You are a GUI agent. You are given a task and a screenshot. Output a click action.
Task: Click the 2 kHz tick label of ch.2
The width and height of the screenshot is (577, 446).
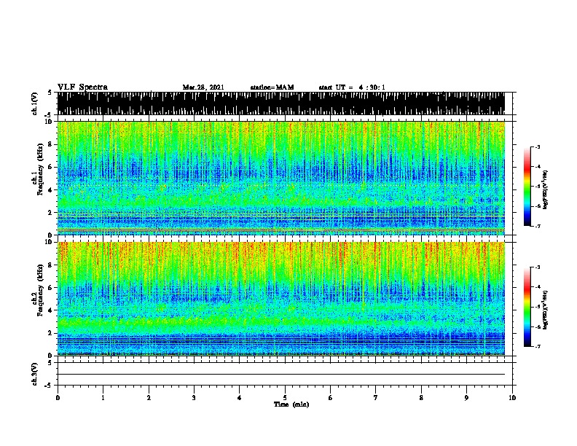pos(50,333)
